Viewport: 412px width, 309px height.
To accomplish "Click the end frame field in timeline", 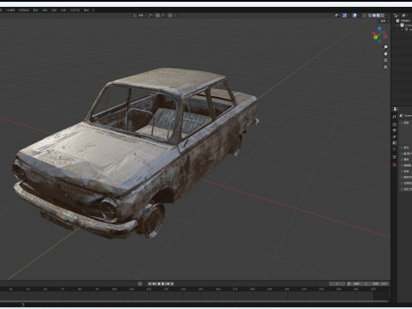I will click(379, 284).
